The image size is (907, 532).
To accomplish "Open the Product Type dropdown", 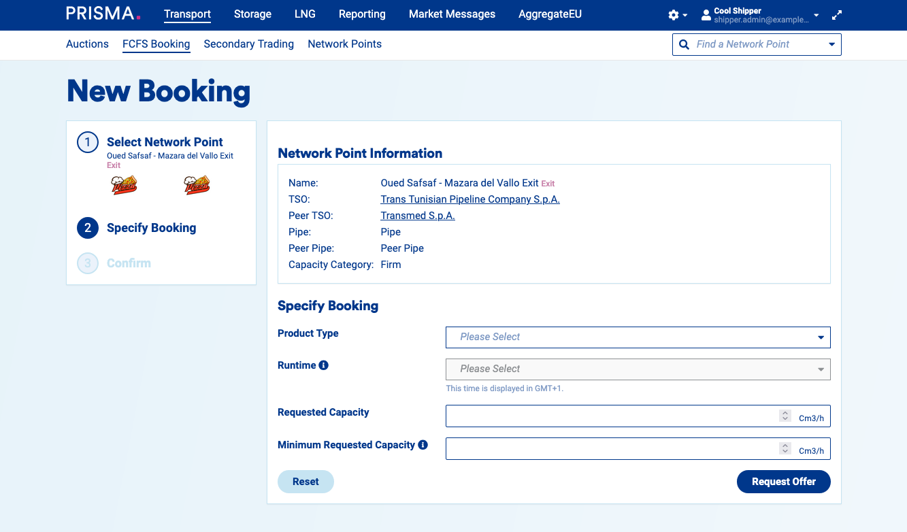I will pyautogui.click(x=638, y=337).
